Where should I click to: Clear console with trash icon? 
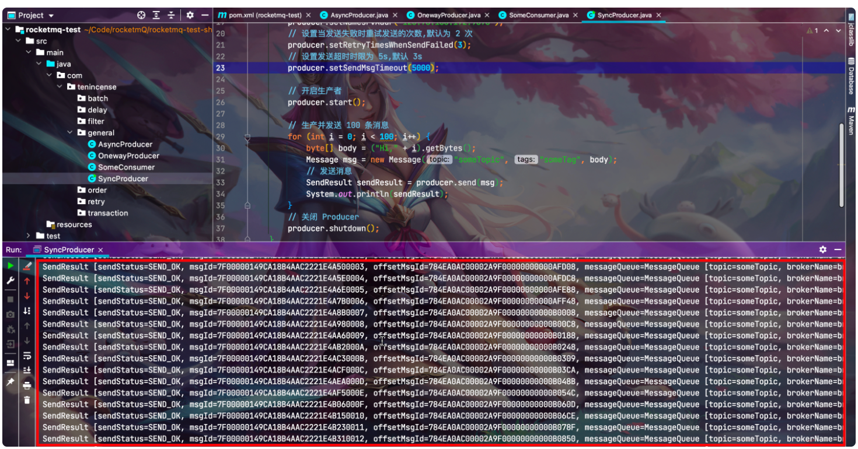27,400
